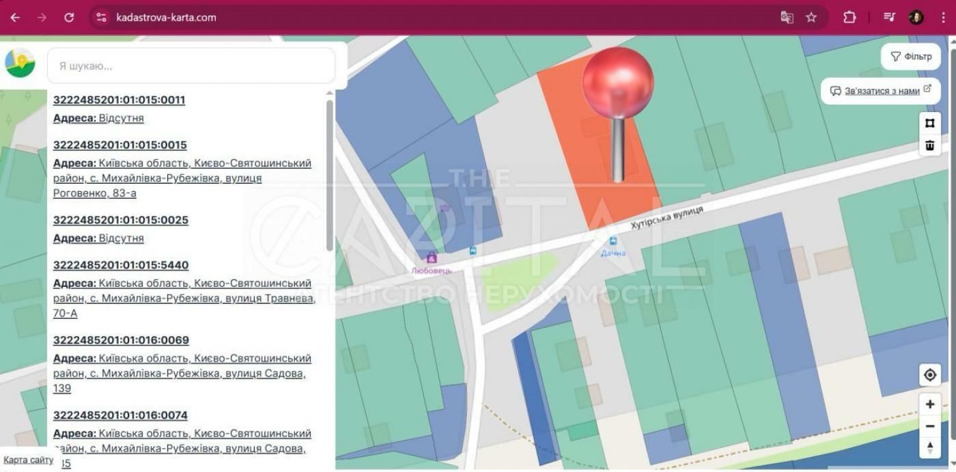The width and height of the screenshot is (956, 472).
Task: Zoom in with the plus button
Action: (929, 404)
